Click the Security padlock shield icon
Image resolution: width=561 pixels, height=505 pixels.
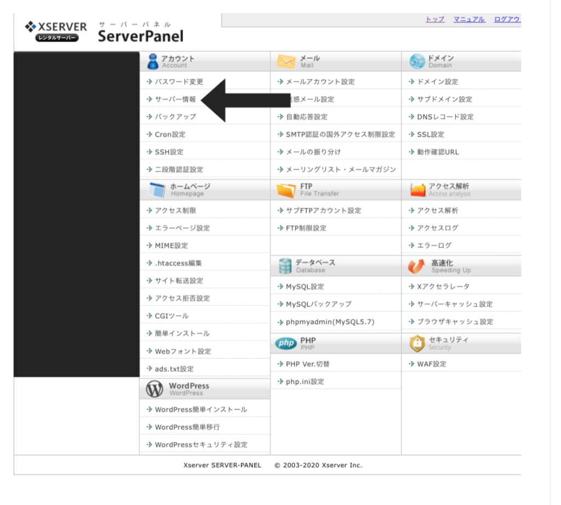pos(417,343)
